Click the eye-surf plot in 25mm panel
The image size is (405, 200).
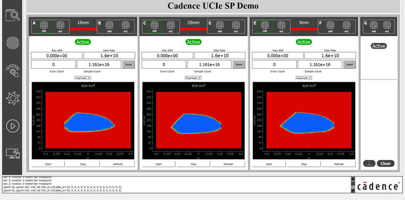pos(194,120)
